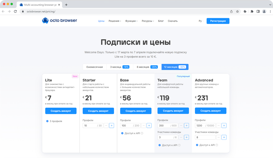Increase Advanced profiles with plus button
Viewport: 273px width, 158px height.
(x=224, y=126)
